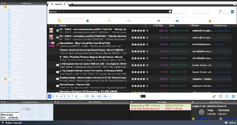Screen dimensions: 237x125
Task: Select the marvel search tab
Action: [58, 4]
